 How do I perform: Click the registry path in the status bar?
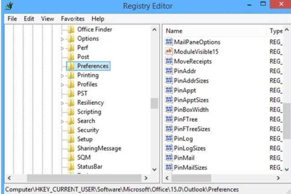tap(122, 189)
